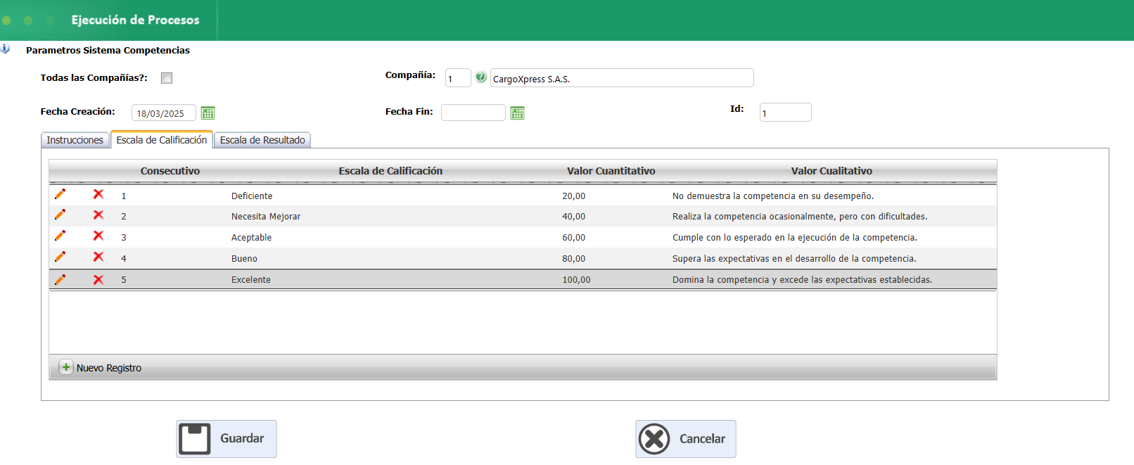Click the 40,00 value cell
Screen dimensions: 1134x465
[573, 217]
